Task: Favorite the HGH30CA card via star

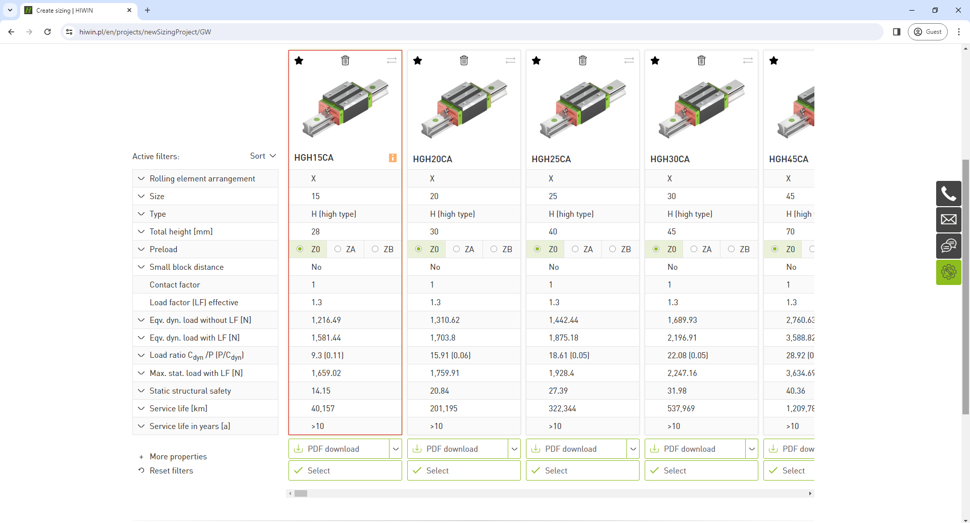Action: click(655, 61)
